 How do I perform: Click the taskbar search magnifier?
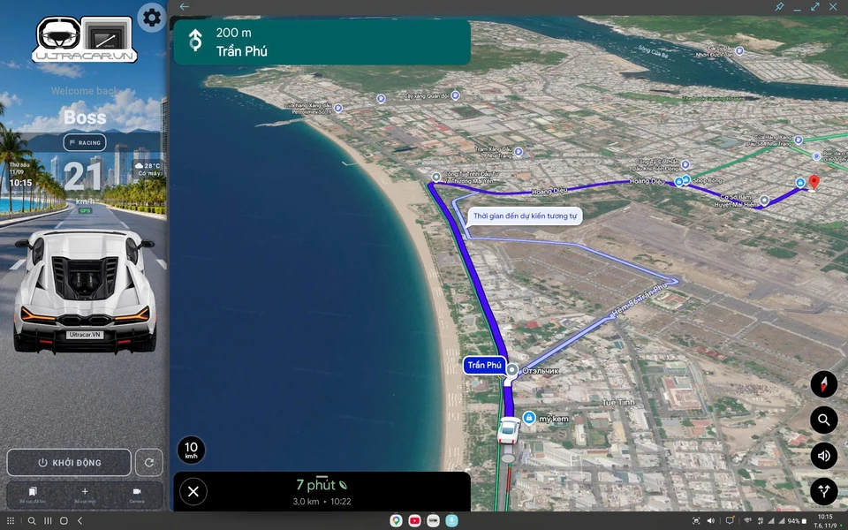coord(32,521)
